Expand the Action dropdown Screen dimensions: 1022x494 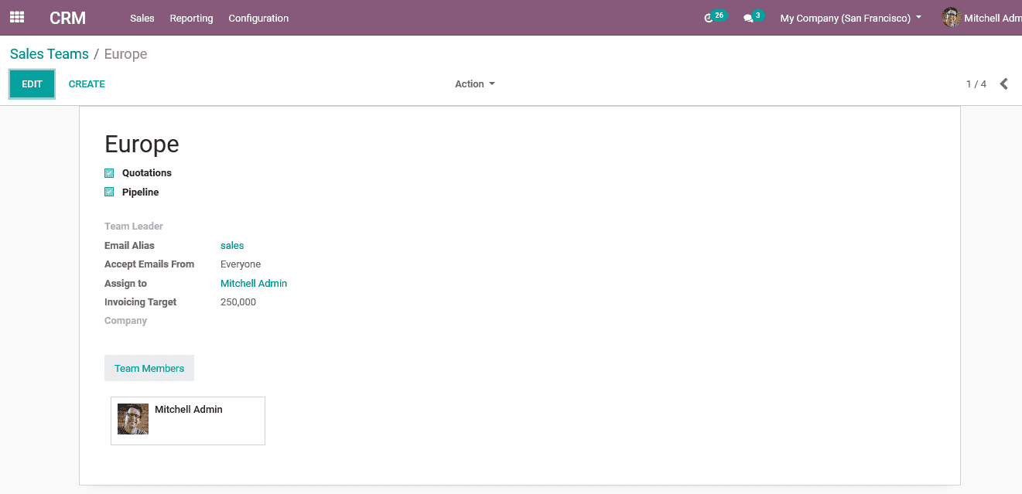pyautogui.click(x=475, y=84)
